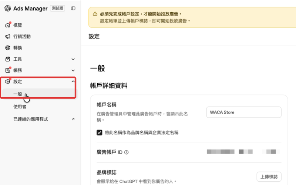
Task: Click the info icon next to 廣告帳戶 ID
Action: point(126,152)
